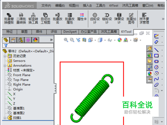
Task: Open 沐风工具箱 menu
Action: click(130, 5)
